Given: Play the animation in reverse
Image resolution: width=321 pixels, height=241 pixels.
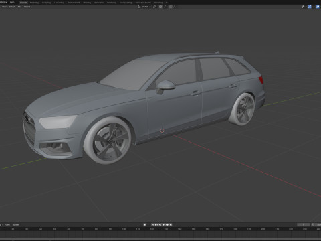Looking at the screenshot, I should (160, 225).
